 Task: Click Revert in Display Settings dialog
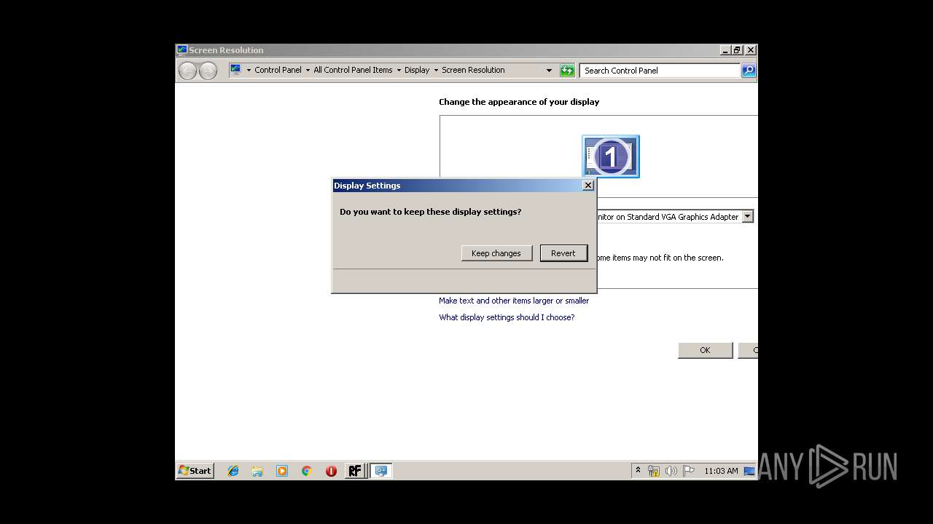(563, 253)
